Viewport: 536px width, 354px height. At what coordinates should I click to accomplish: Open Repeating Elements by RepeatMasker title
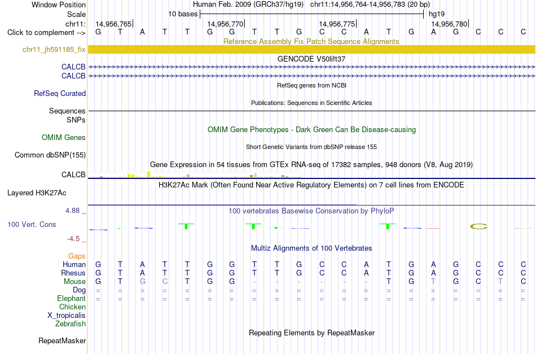click(x=311, y=333)
